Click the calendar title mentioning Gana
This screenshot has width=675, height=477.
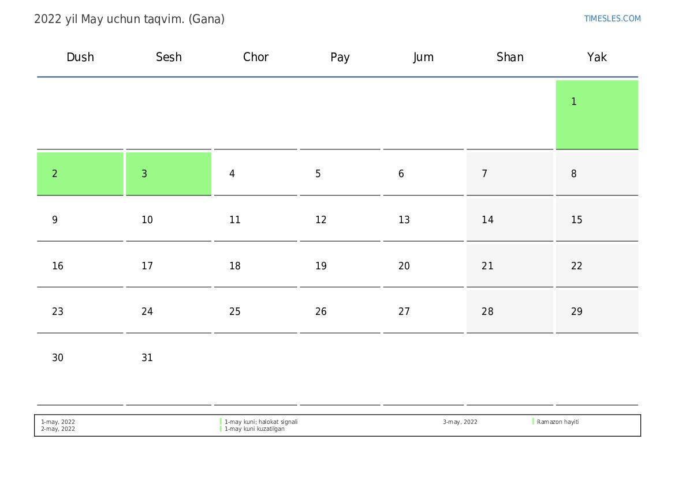point(129,20)
